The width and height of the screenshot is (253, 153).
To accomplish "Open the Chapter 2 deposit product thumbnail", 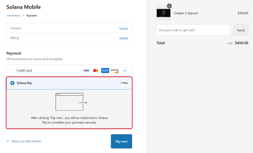I will [163, 13].
